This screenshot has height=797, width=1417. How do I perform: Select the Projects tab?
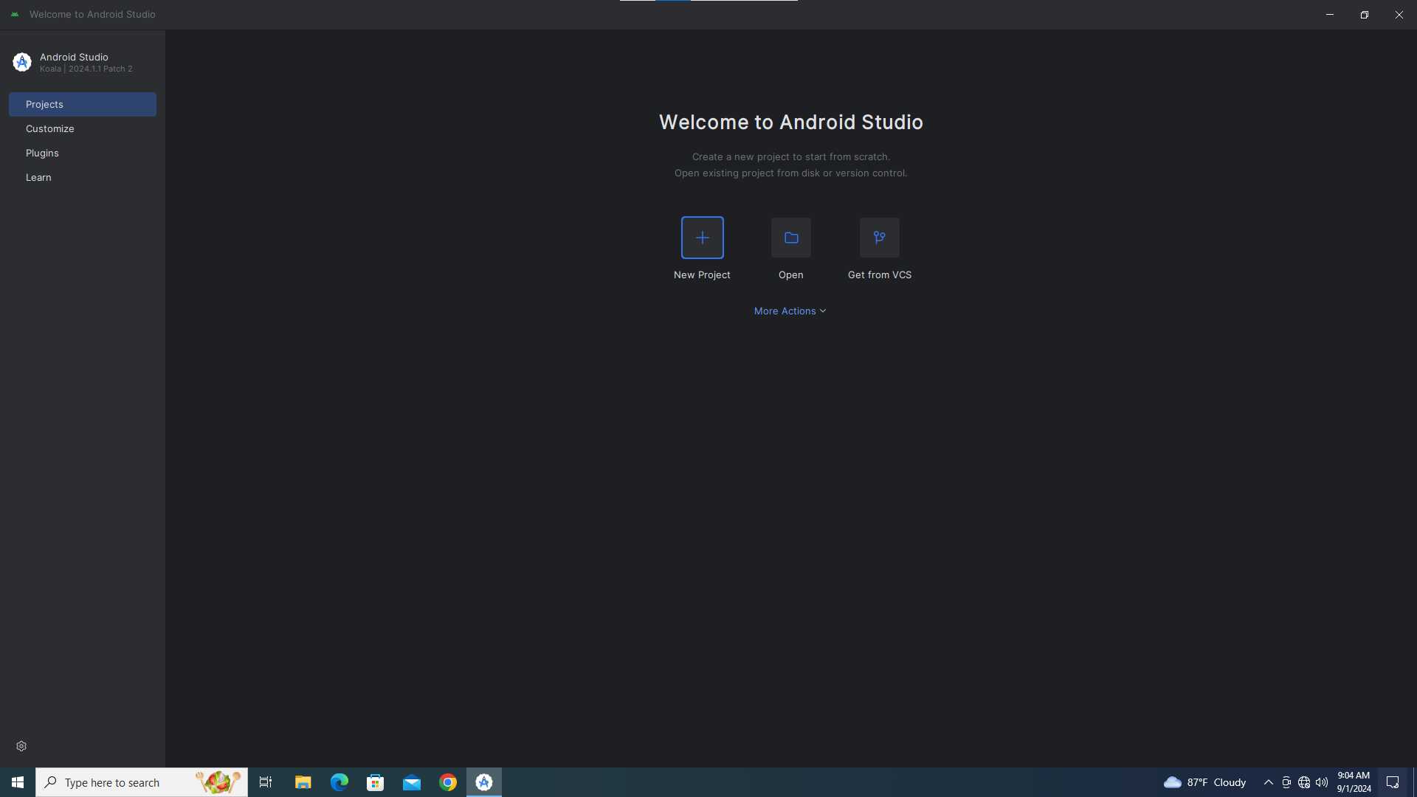83,104
